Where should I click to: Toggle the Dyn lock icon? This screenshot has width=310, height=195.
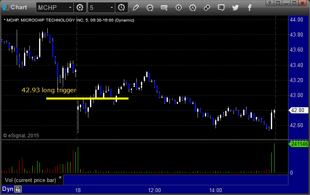[x=18, y=189]
